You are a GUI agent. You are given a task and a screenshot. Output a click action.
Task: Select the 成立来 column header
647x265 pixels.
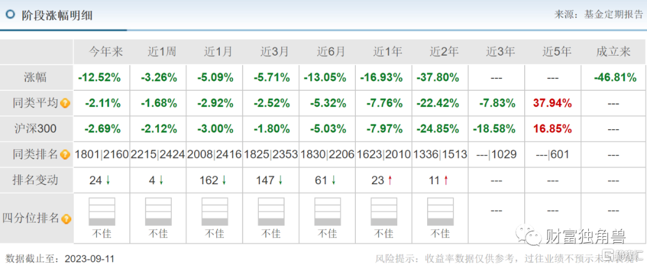[x=613, y=52]
